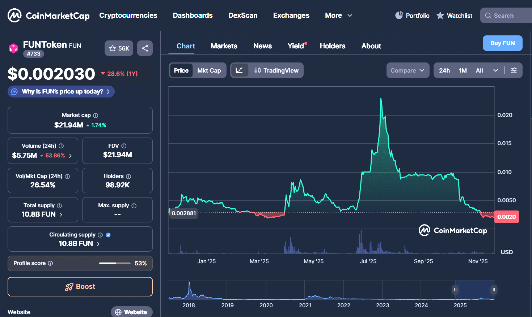Click the Market cap info icon
The height and width of the screenshot is (317, 532).
96,116
